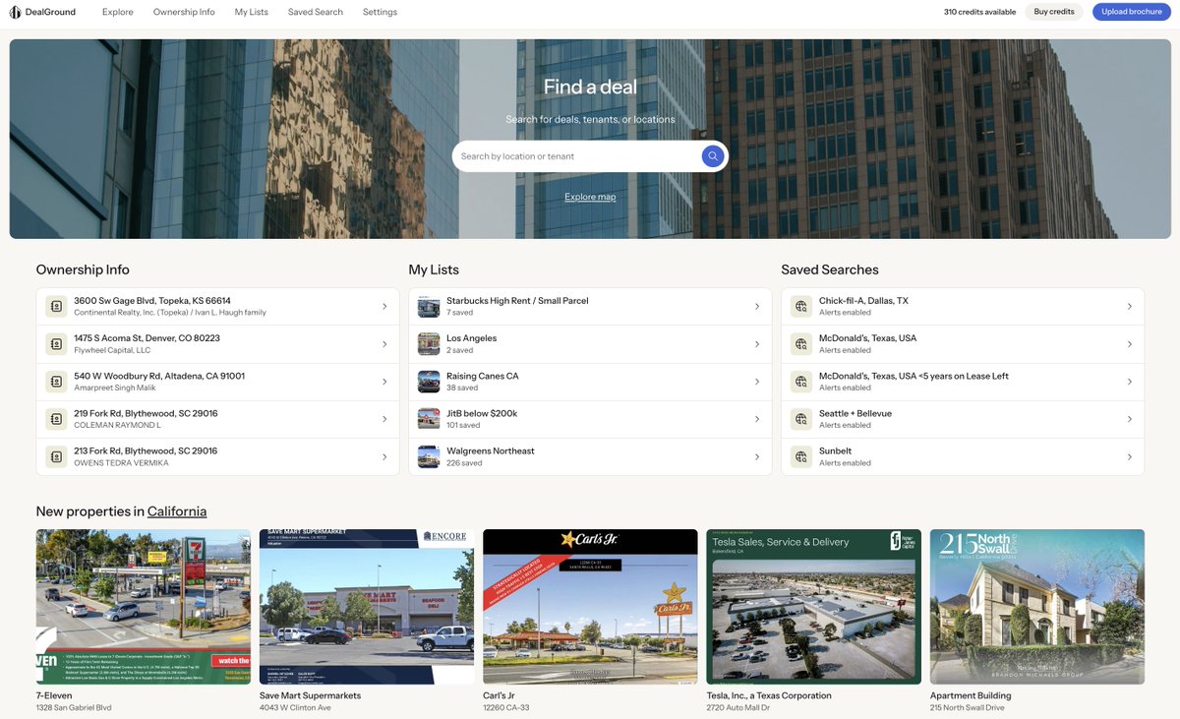The height and width of the screenshot is (719, 1180).
Task: Click Tesla, Inc., a Texas Corporation title
Action: tap(769, 695)
